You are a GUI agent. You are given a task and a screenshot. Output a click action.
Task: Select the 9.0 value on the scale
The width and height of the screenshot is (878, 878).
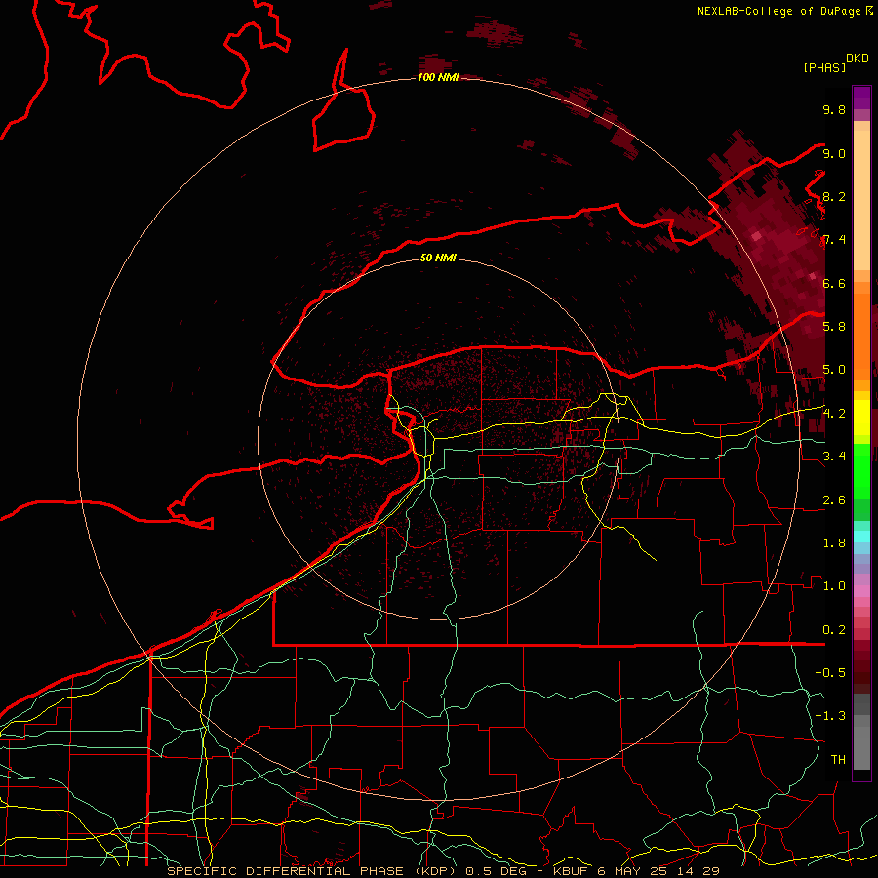834,153
